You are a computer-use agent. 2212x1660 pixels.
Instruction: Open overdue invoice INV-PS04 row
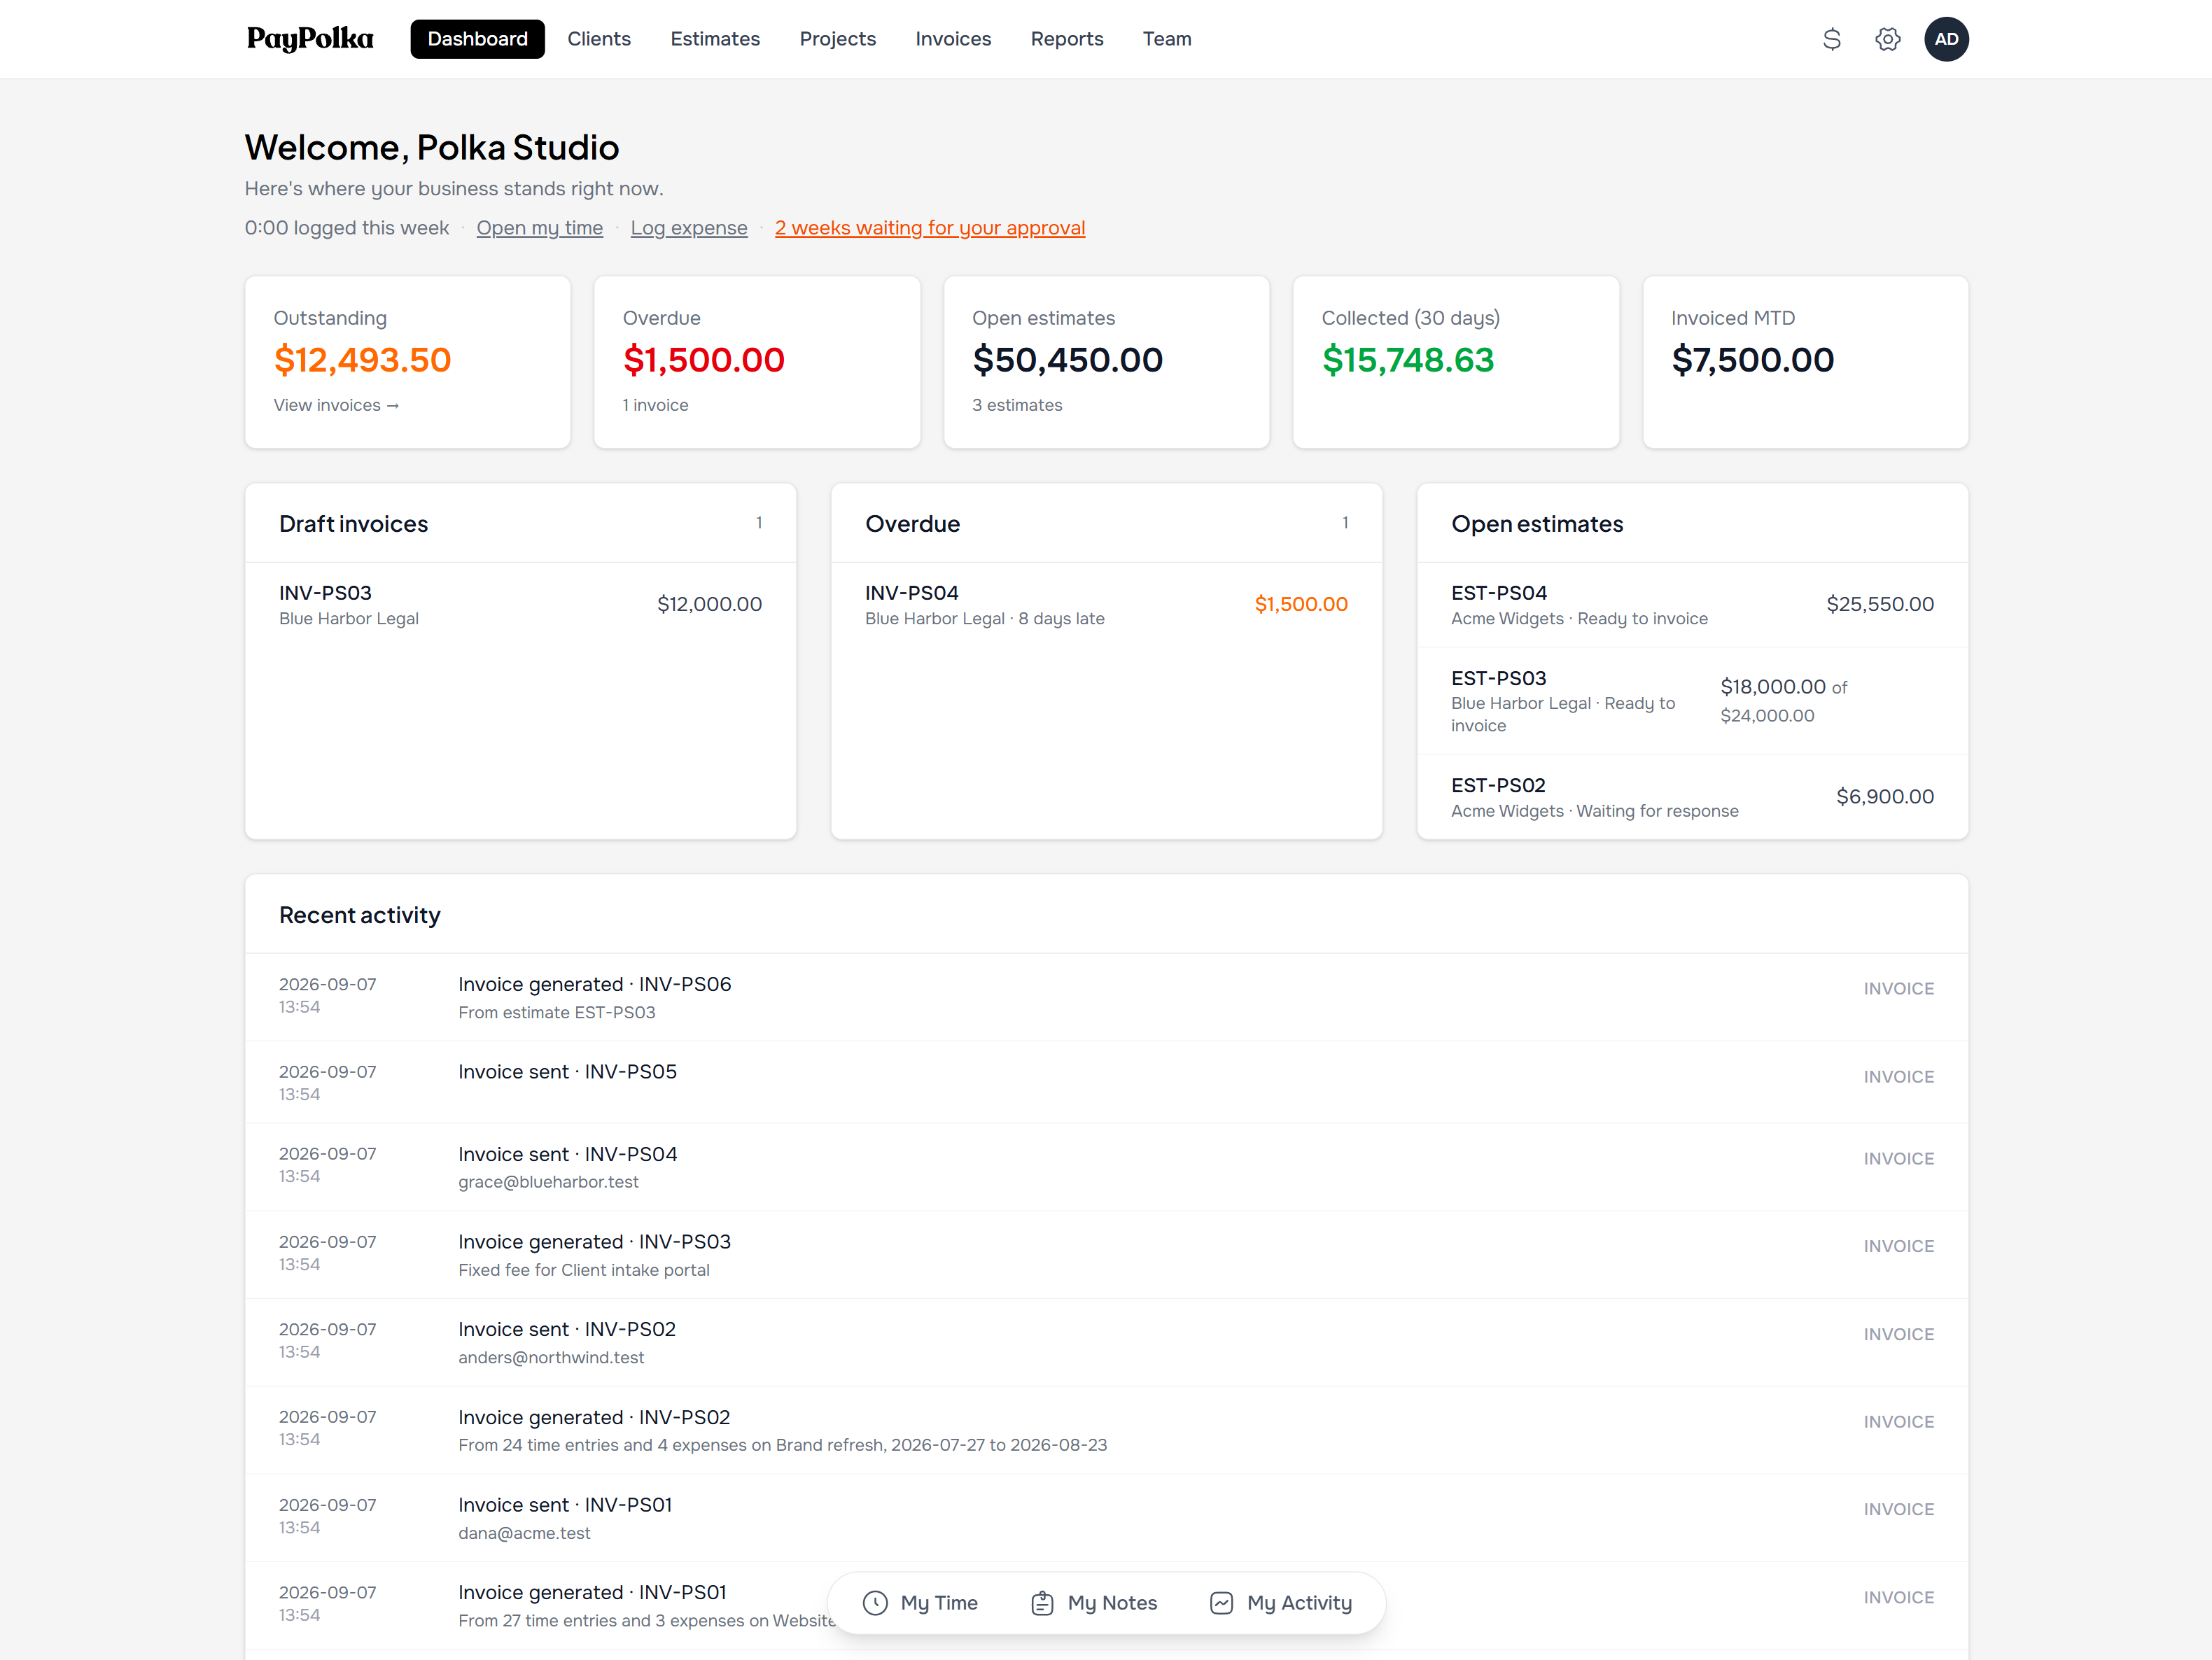tap(1106, 605)
